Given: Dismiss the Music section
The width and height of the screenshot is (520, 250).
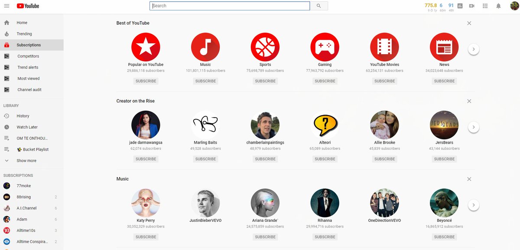Looking at the screenshot, I should pyautogui.click(x=469, y=179).
